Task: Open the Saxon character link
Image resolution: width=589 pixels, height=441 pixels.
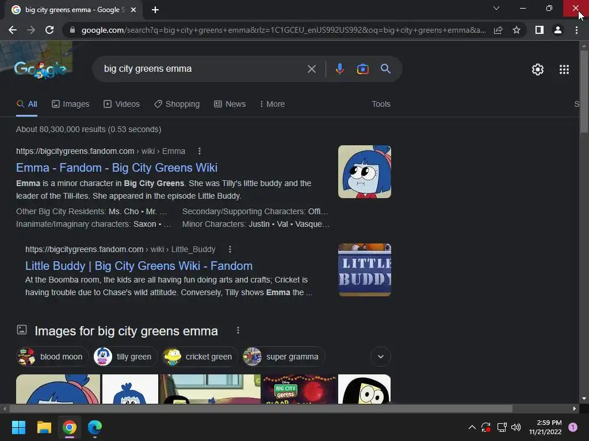Action: tap(144, 225)
